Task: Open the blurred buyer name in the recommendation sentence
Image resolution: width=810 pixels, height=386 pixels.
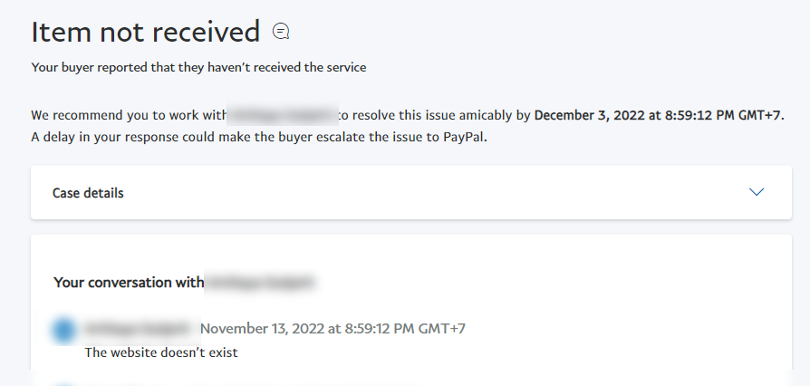Action: 281,115
